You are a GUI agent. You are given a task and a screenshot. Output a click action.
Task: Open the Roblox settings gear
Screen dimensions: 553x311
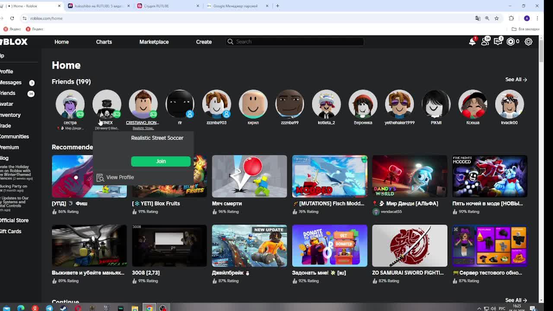click(528, 41)
